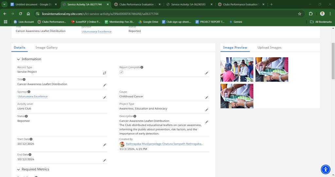Edit the Title field pencil icon
The width and height of the screenshot is (335, 177).
coord(104,85)
